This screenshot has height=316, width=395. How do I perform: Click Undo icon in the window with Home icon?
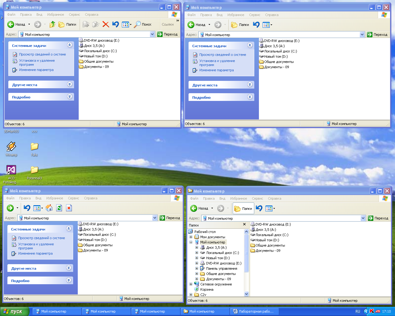pyautogui.click(x=27, y=208)
